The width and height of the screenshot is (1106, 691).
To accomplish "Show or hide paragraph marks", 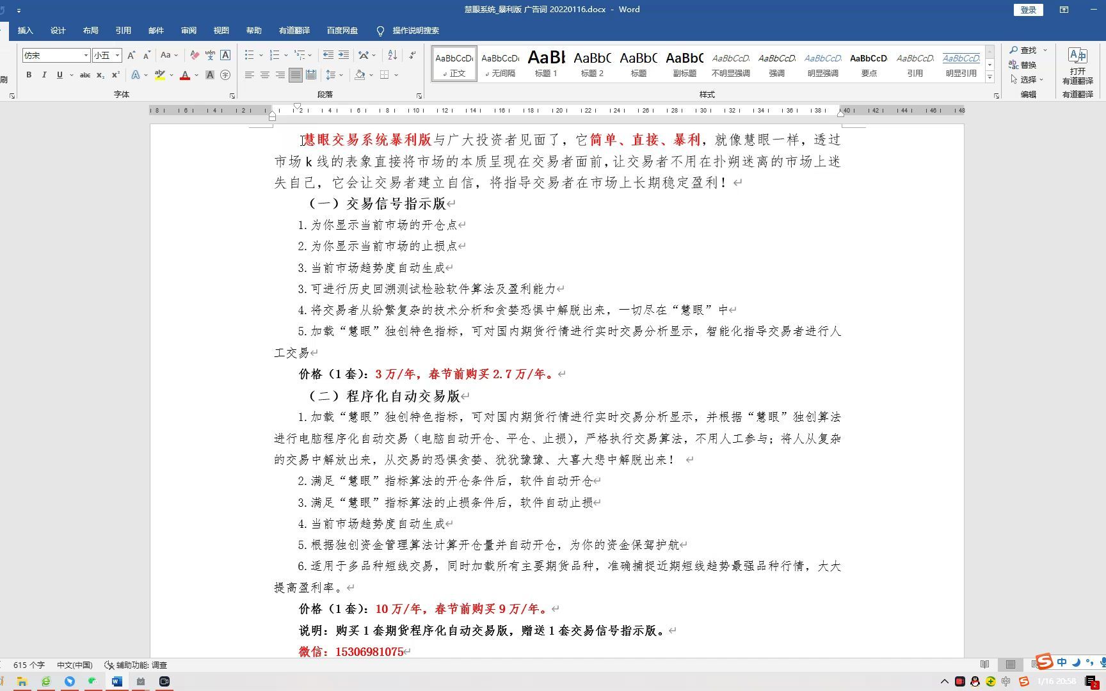I will point(413,55).
